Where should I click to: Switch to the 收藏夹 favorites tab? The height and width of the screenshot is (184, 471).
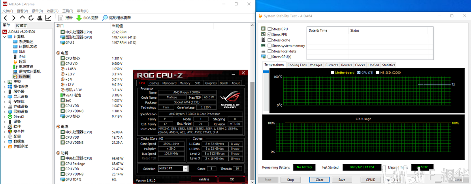[21, 26]
